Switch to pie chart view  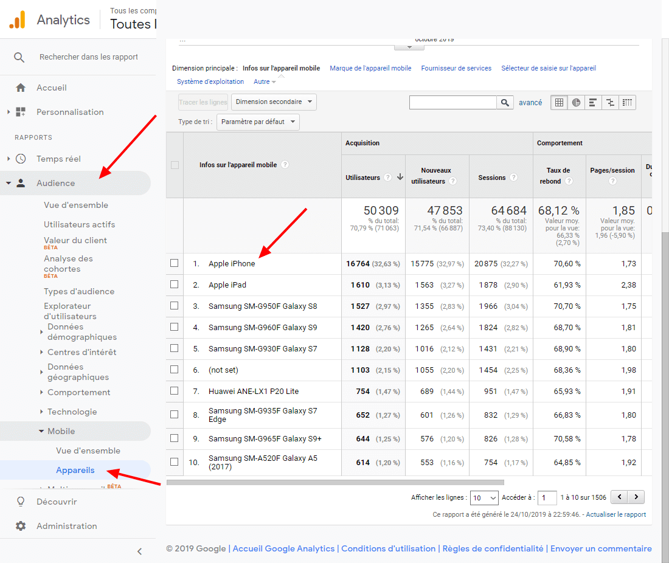tap(576, 102)
